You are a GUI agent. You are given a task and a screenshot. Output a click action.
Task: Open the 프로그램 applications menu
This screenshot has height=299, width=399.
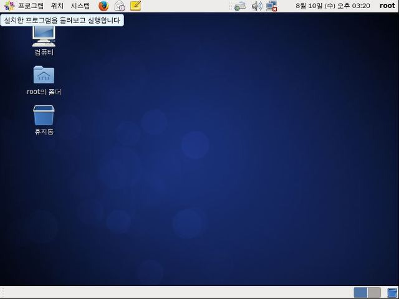click(x=31, y=6)
